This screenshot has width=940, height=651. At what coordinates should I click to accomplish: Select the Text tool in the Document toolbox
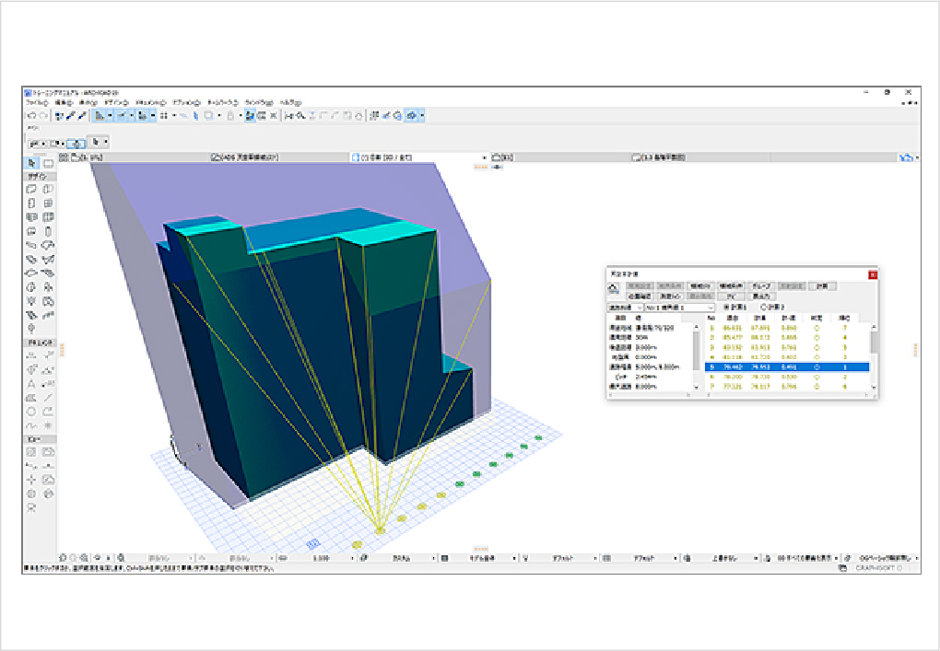(x=32, y=383)
